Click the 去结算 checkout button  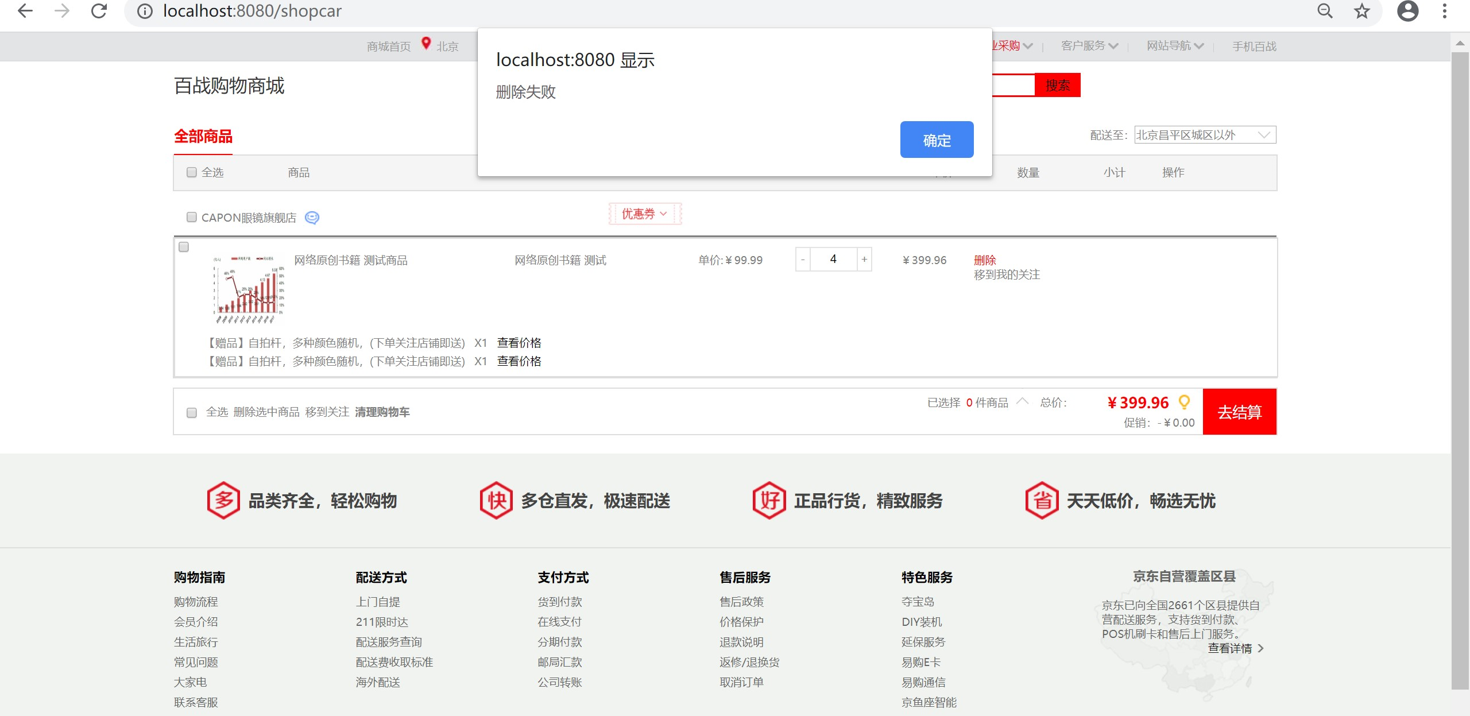tap(1239, 412)
